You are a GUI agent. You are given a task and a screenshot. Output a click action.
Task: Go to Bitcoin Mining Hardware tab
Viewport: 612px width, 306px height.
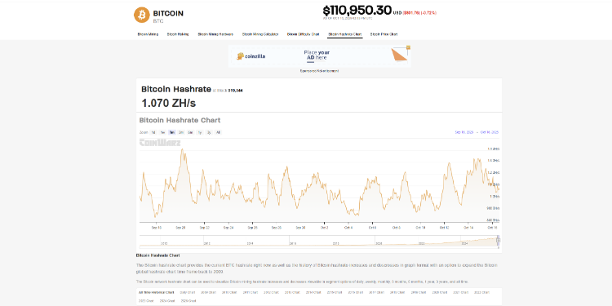click(x=215, y=34)
